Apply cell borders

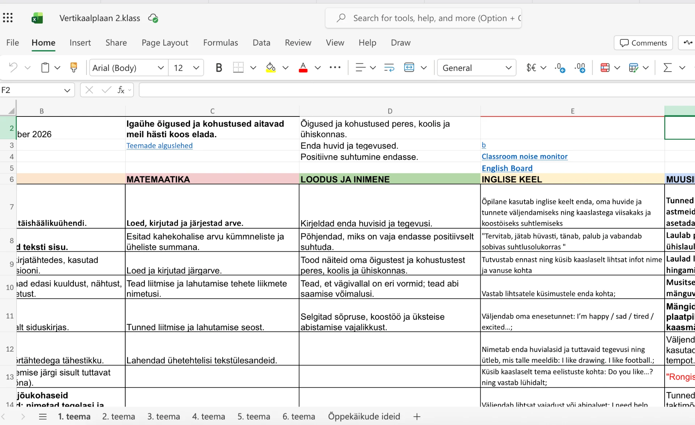(x=238, y=68)
